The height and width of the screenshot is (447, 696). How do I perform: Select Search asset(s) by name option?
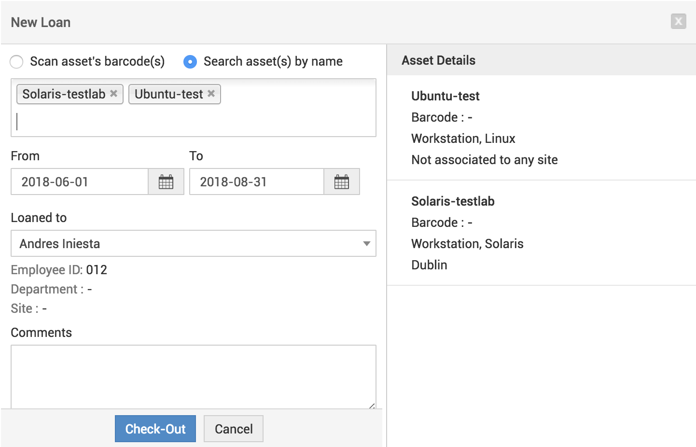tap(190, 62)
